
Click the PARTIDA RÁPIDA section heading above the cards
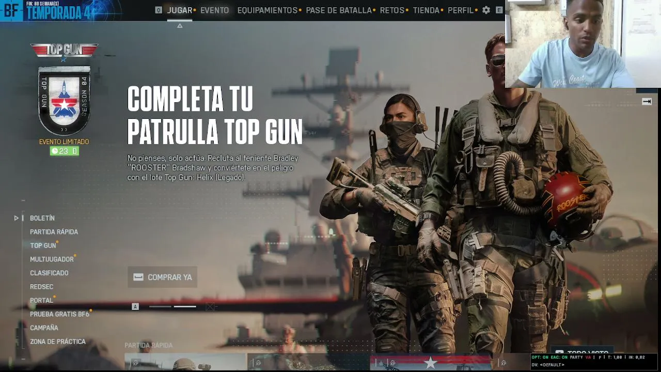point(149,345)
